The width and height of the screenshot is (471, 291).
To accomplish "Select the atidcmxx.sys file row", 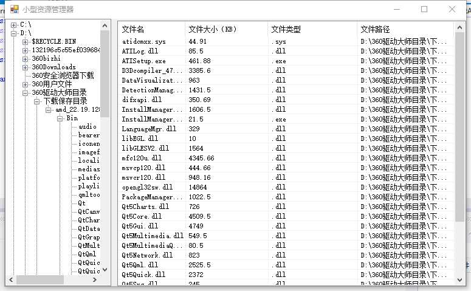I will click(x=286, y=41).
